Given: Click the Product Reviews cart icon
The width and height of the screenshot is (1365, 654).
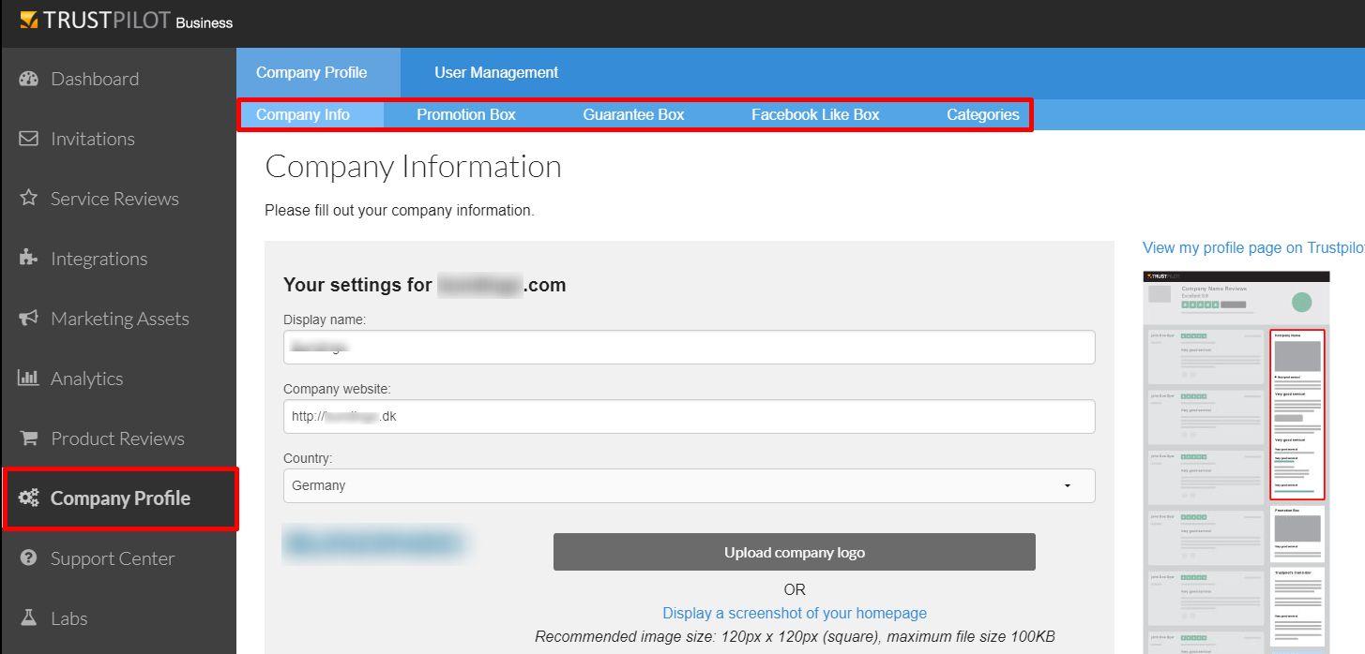Looking at the screenshot, I should pyautogui.click(x=29, y=438).
